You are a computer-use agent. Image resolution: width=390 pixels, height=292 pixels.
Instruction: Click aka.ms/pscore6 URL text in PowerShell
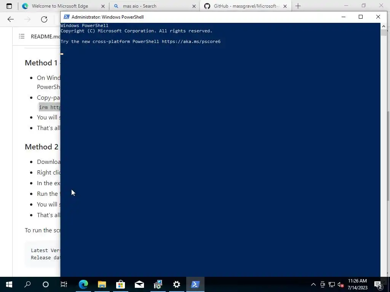coord(191,41)
